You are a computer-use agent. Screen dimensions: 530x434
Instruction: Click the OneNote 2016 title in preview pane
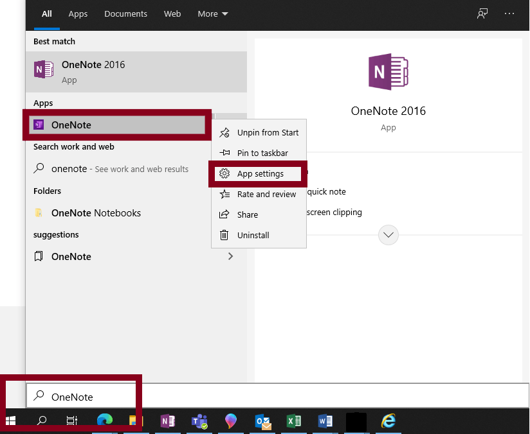click(x=388, y=110)
